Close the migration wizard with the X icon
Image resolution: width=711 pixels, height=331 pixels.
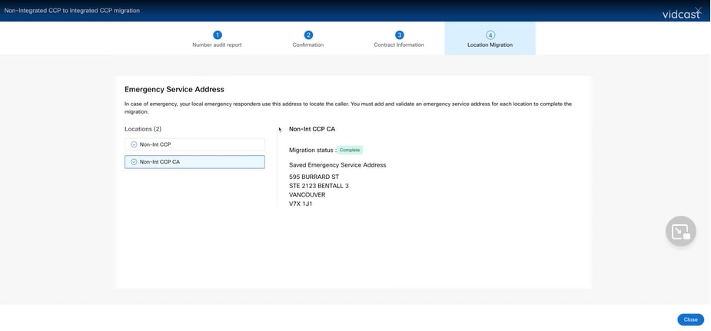click(x=698, y=11)
